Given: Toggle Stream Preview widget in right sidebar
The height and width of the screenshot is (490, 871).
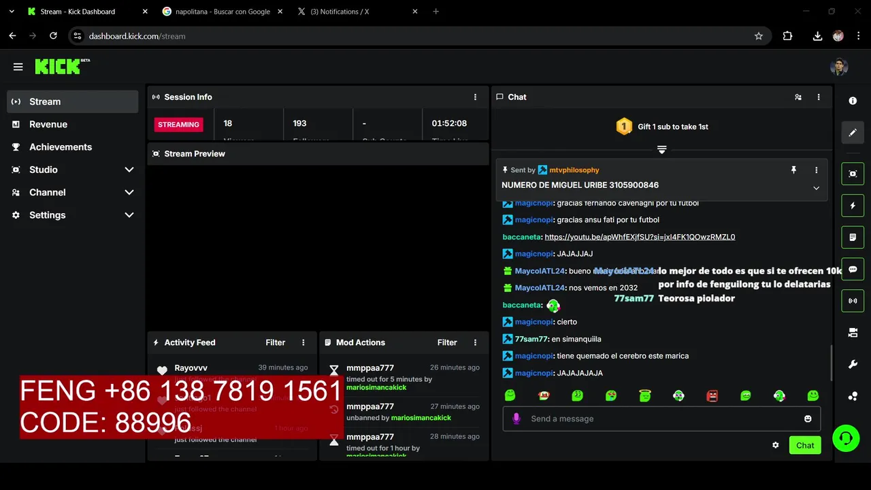Looking at the screenshot, I should [853, 174].
